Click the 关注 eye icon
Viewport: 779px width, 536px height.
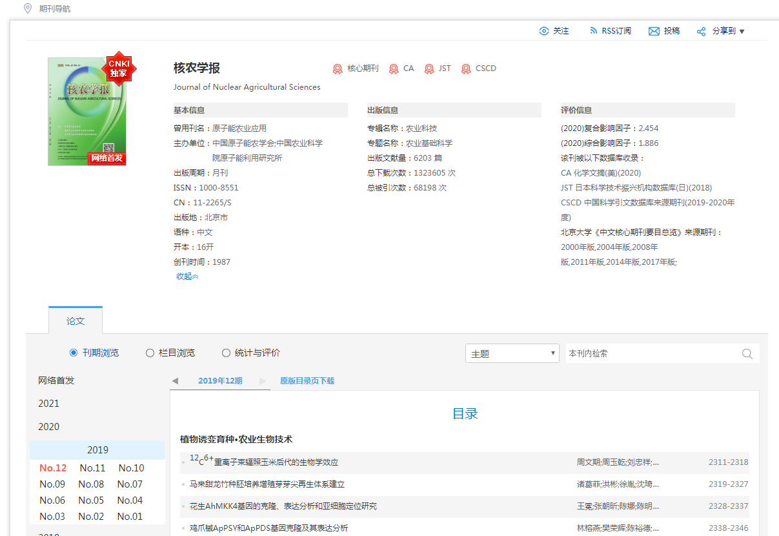tap(544, 31)
